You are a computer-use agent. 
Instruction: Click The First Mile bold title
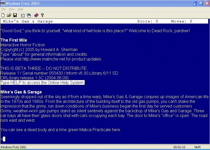(x=14, y=40)
